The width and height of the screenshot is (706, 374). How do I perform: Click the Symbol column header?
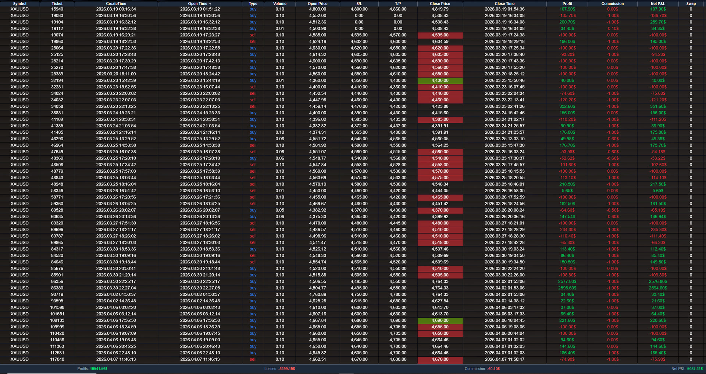click(20, 4)
